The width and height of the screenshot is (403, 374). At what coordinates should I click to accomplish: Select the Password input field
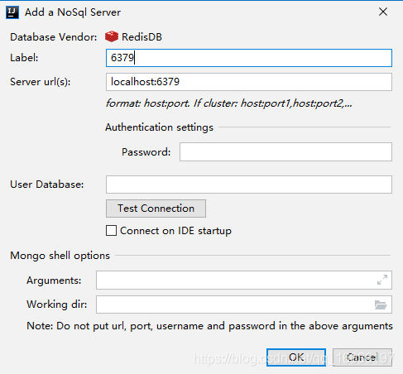285,152
